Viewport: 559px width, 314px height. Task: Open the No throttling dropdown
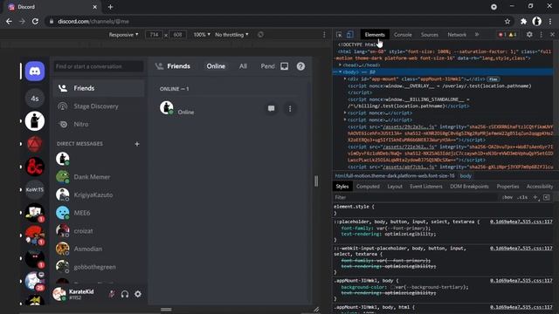[x=231, y=35]
